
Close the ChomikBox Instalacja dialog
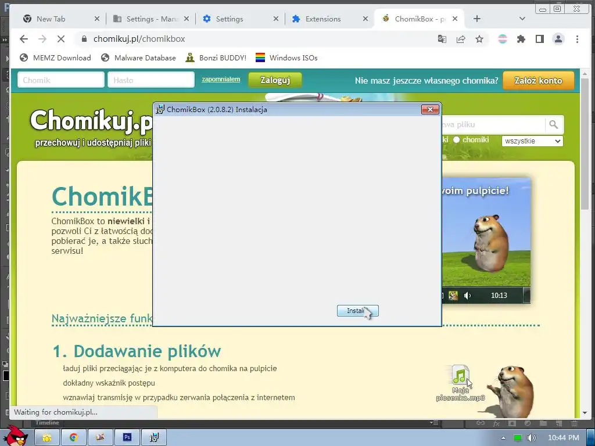[x=430, y=109]
